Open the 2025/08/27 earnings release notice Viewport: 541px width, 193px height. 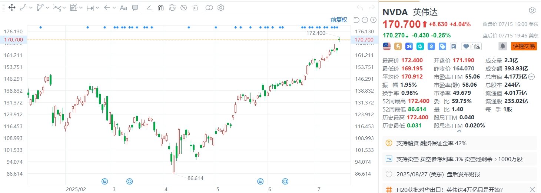[x=459, y=174]
